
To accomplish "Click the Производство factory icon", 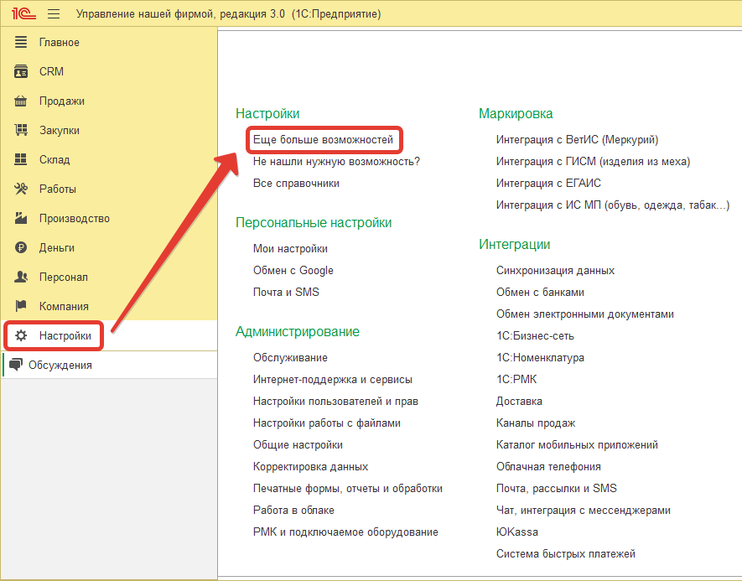I will [21, 218].
